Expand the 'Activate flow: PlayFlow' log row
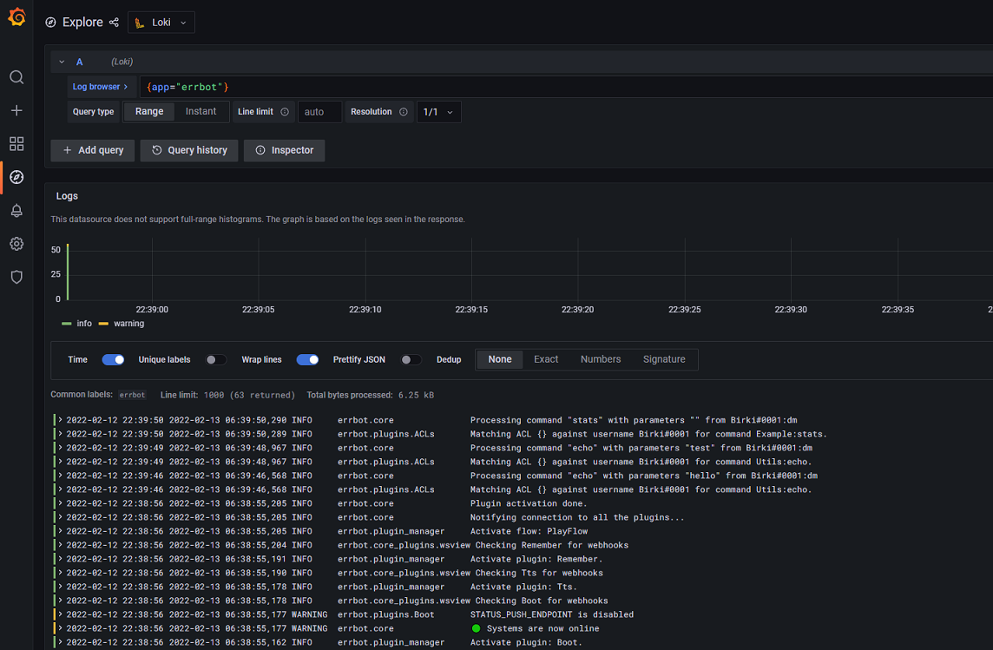Image resolution: width=993 pixels, height=650 pixels. click(x=60, y=531)
